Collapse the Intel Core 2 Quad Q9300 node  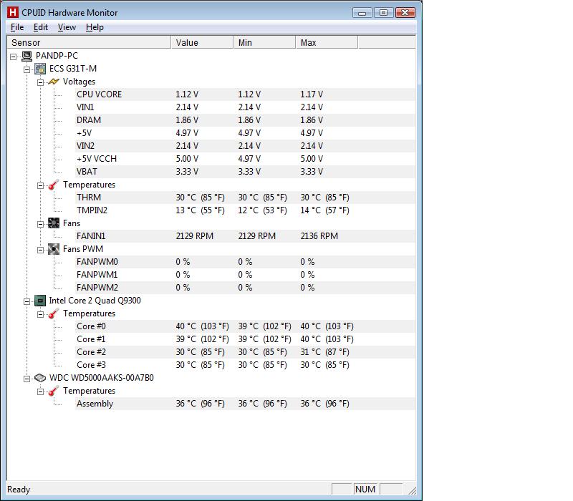click(27, 301)
